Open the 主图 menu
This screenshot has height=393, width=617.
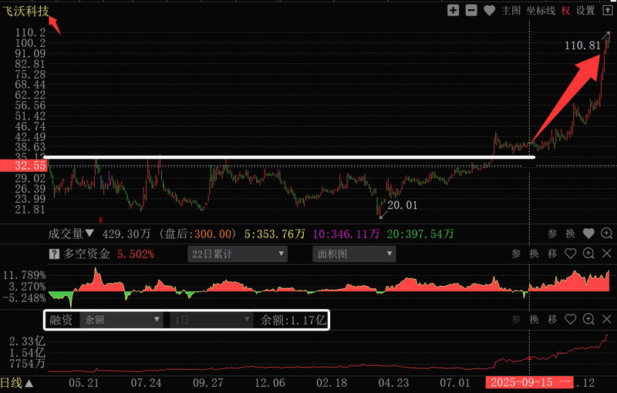point(511,11)
